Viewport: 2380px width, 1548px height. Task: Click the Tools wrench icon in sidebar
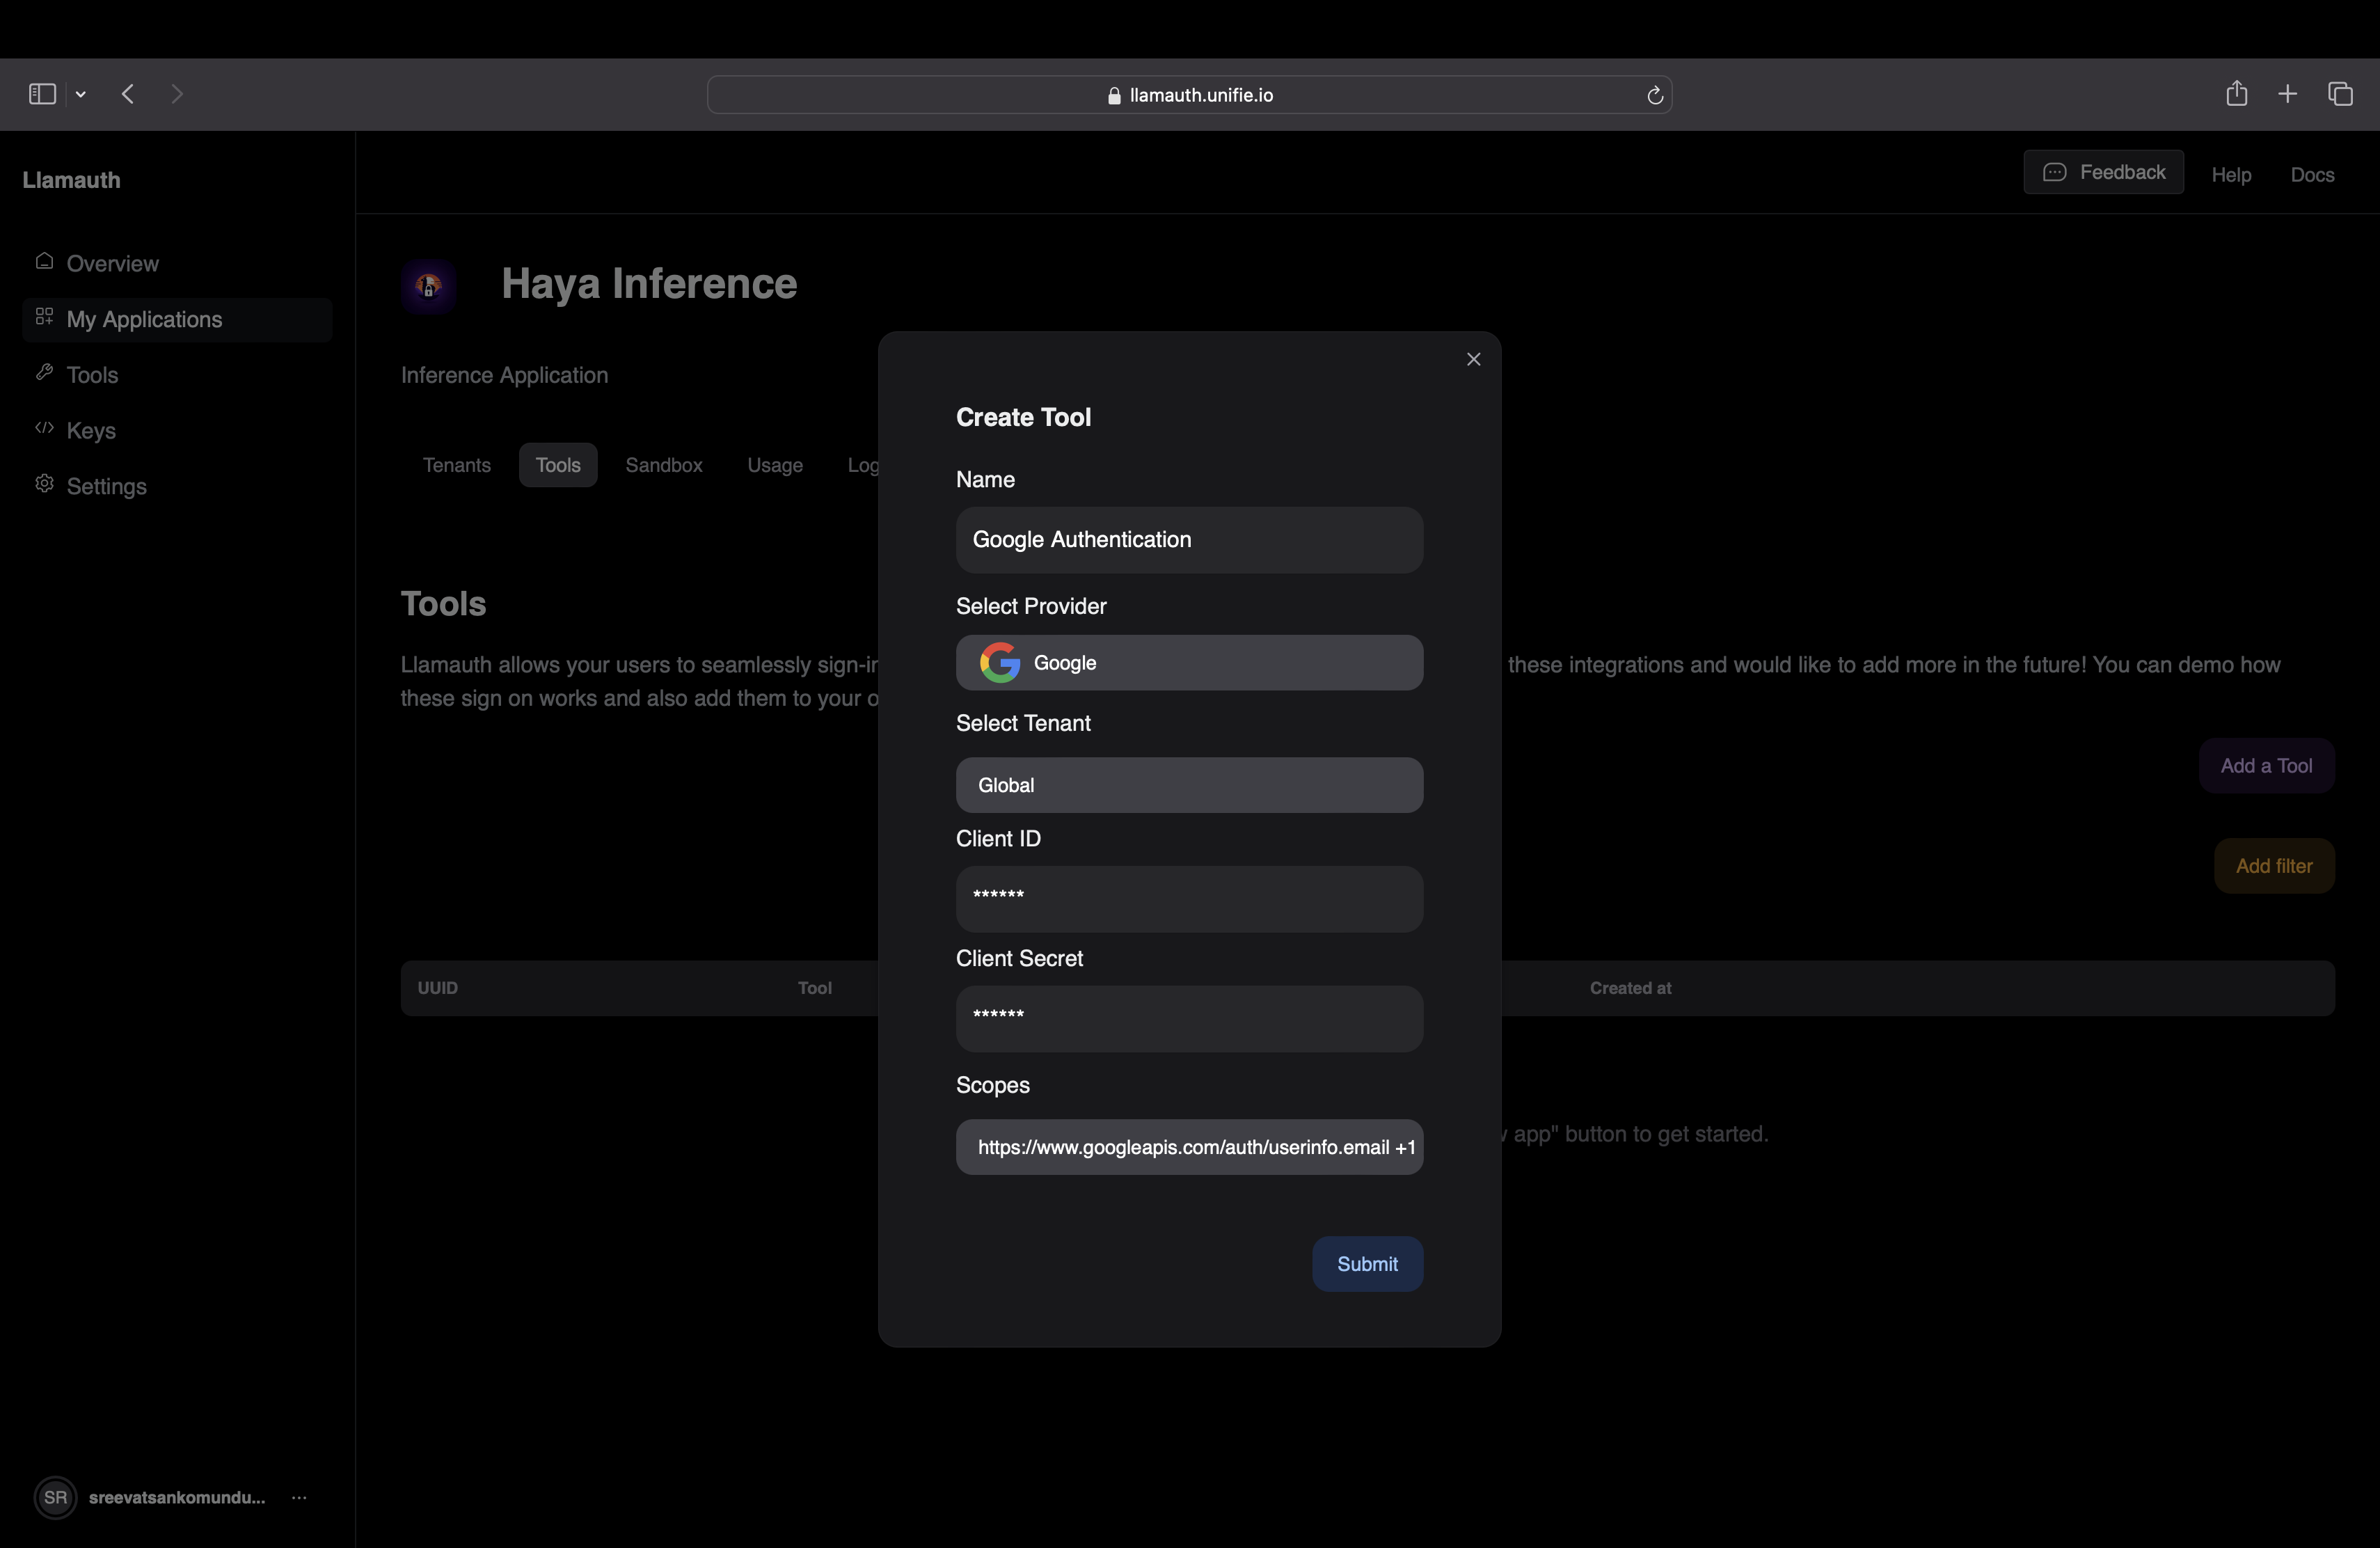pyautogui.click(x=44, y=372)
